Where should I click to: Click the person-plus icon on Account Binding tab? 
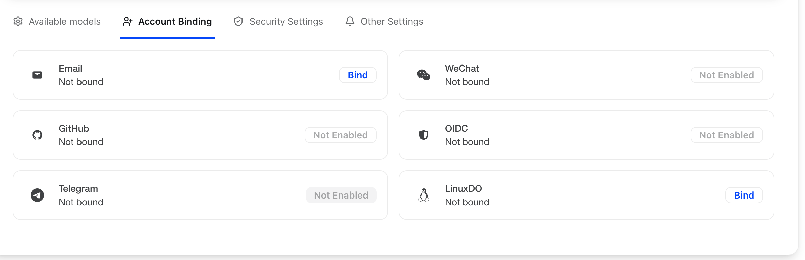click(x=127, y=21)
